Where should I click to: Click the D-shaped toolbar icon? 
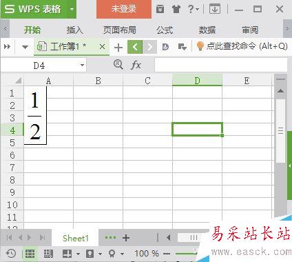[x=165, y=47]
